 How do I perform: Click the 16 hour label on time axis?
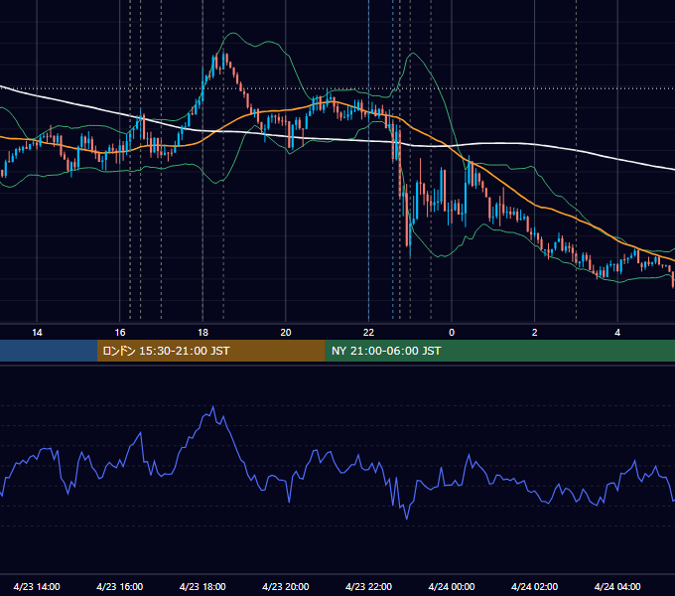120,333
